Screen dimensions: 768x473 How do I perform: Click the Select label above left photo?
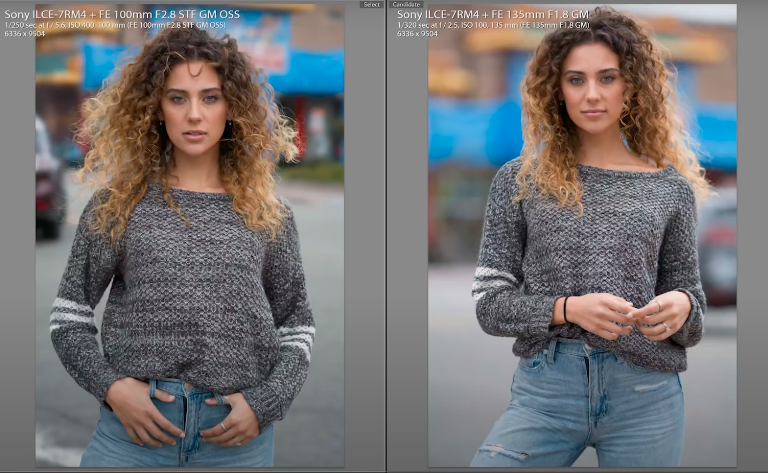371,4
